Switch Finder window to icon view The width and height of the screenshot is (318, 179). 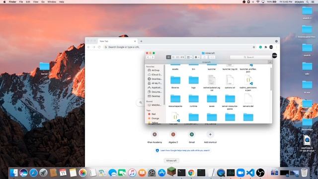click(168, 57)
